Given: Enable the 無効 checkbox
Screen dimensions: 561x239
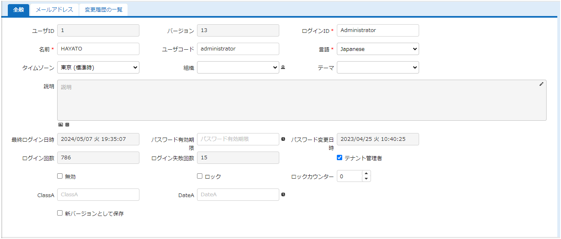Looking at the screenshot, I should point(60,176).
